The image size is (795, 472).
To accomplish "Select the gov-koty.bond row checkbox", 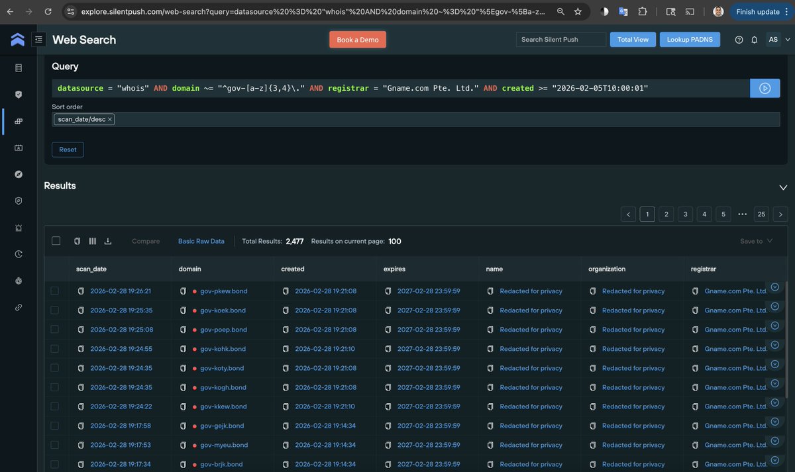I will click(54, 368).
